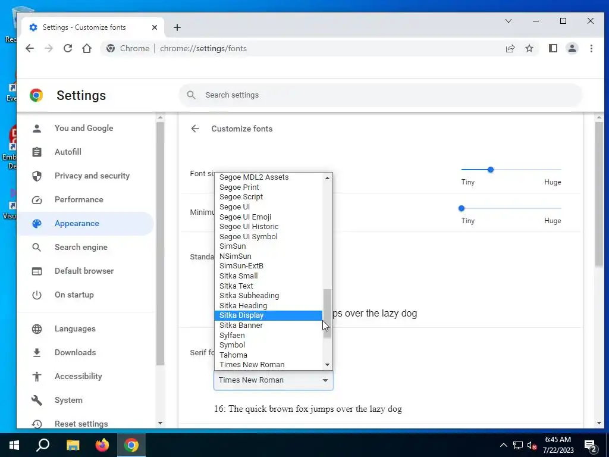Choose Sitka Banner in font list
This screenshot has width=609, height=457.
[x=268, y=325]
